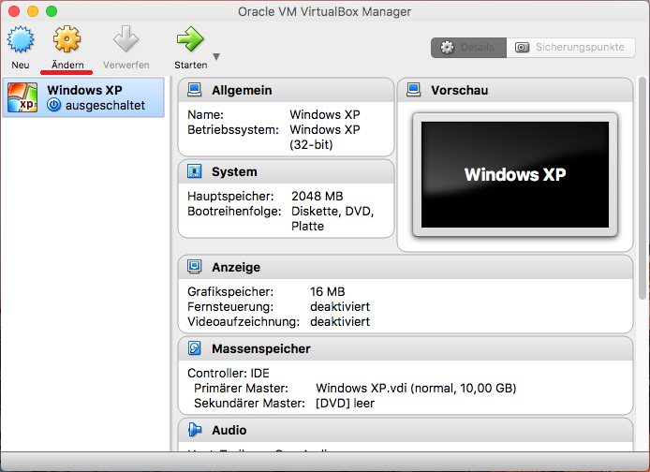Image resolution: width=650 pixels, height=472 pixels.
Task: Click the gear icon in the Details button
Action: click(448, 47)
